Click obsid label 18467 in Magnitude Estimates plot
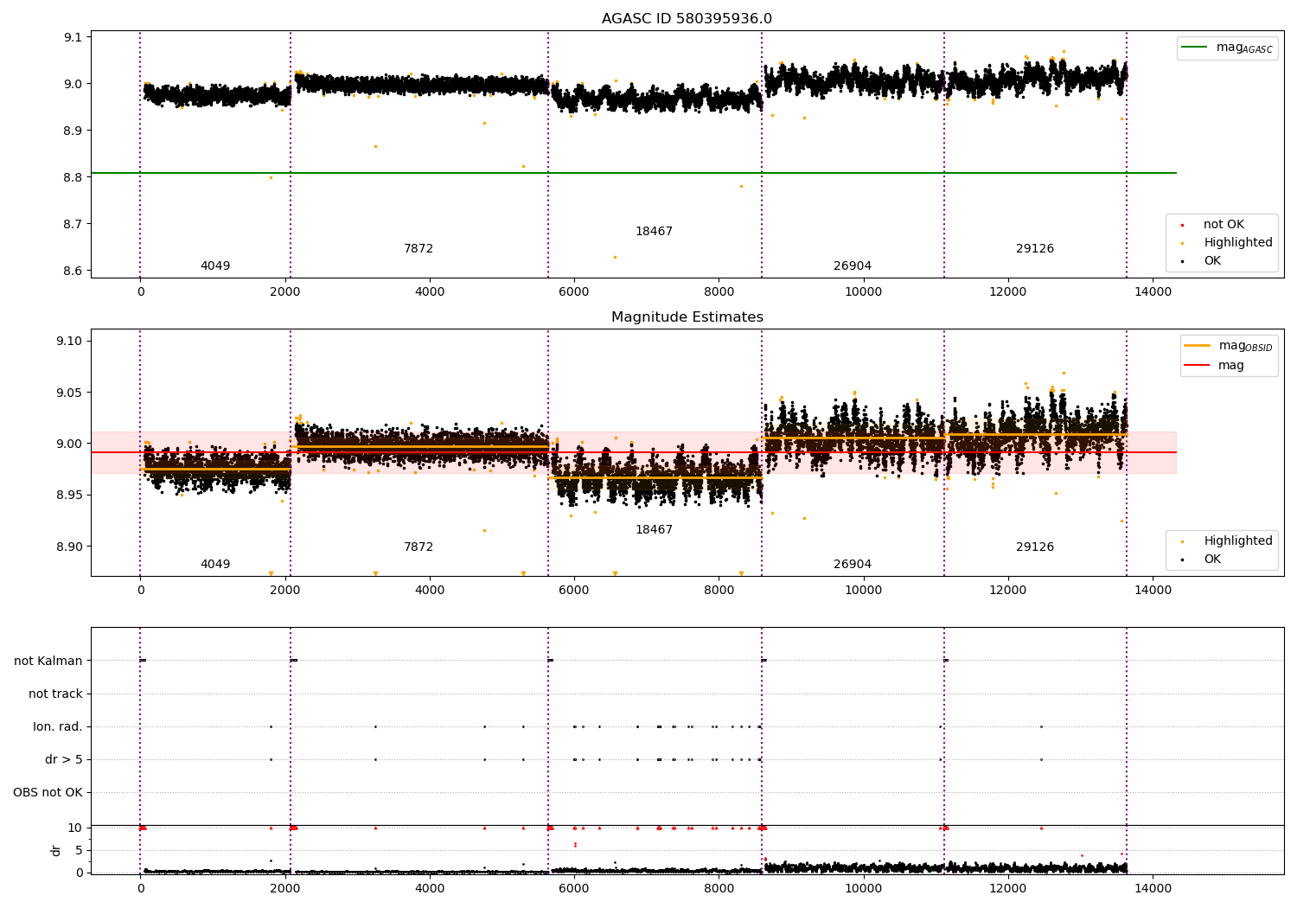Image resolution: width=1297 pixels, height=908 pixels. click(654, 530)
